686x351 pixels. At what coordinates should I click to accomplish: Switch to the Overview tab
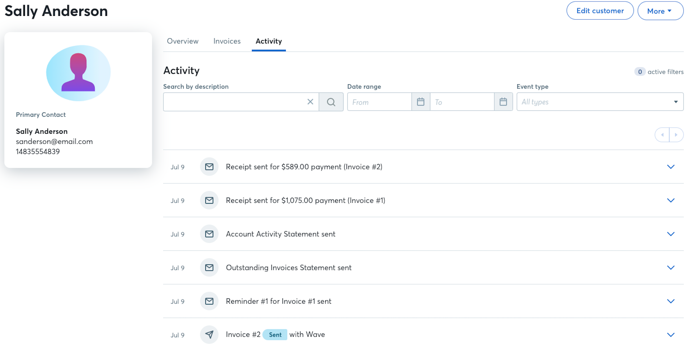tap(182, 41)
